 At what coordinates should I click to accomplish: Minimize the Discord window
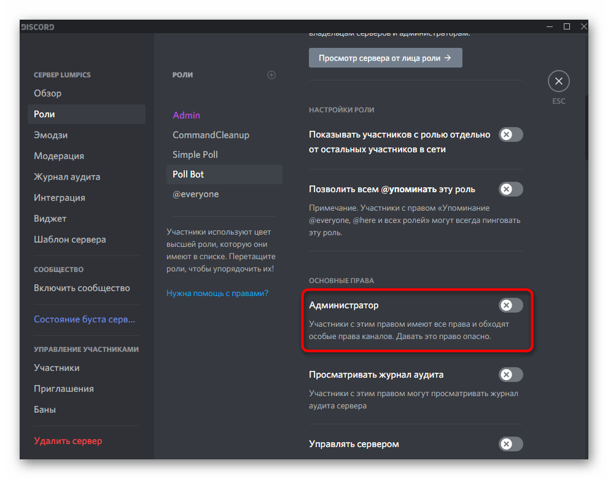[550, 27]
